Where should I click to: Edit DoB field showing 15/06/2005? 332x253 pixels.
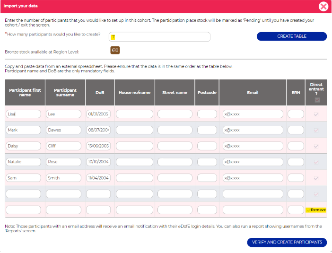98,146
